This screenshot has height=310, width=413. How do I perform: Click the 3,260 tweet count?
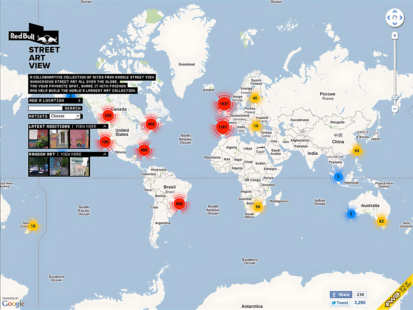tap(360, 303)
